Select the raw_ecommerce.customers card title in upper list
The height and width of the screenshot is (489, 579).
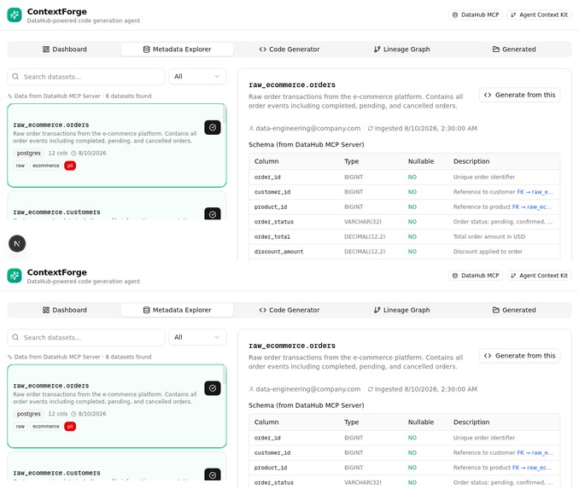pos(57,212)
